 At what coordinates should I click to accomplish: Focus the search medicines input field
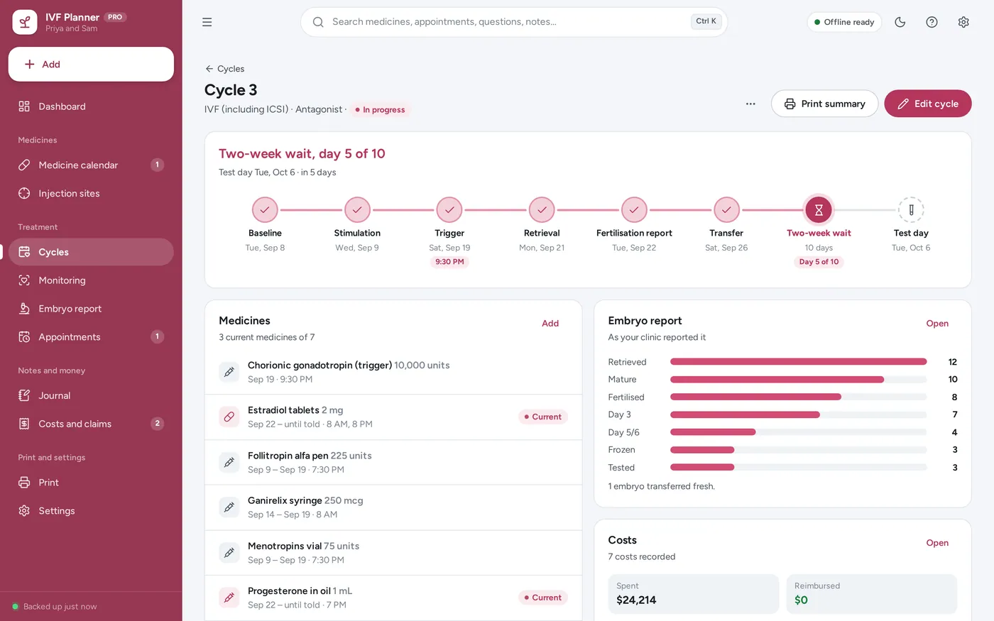point(514,22)
